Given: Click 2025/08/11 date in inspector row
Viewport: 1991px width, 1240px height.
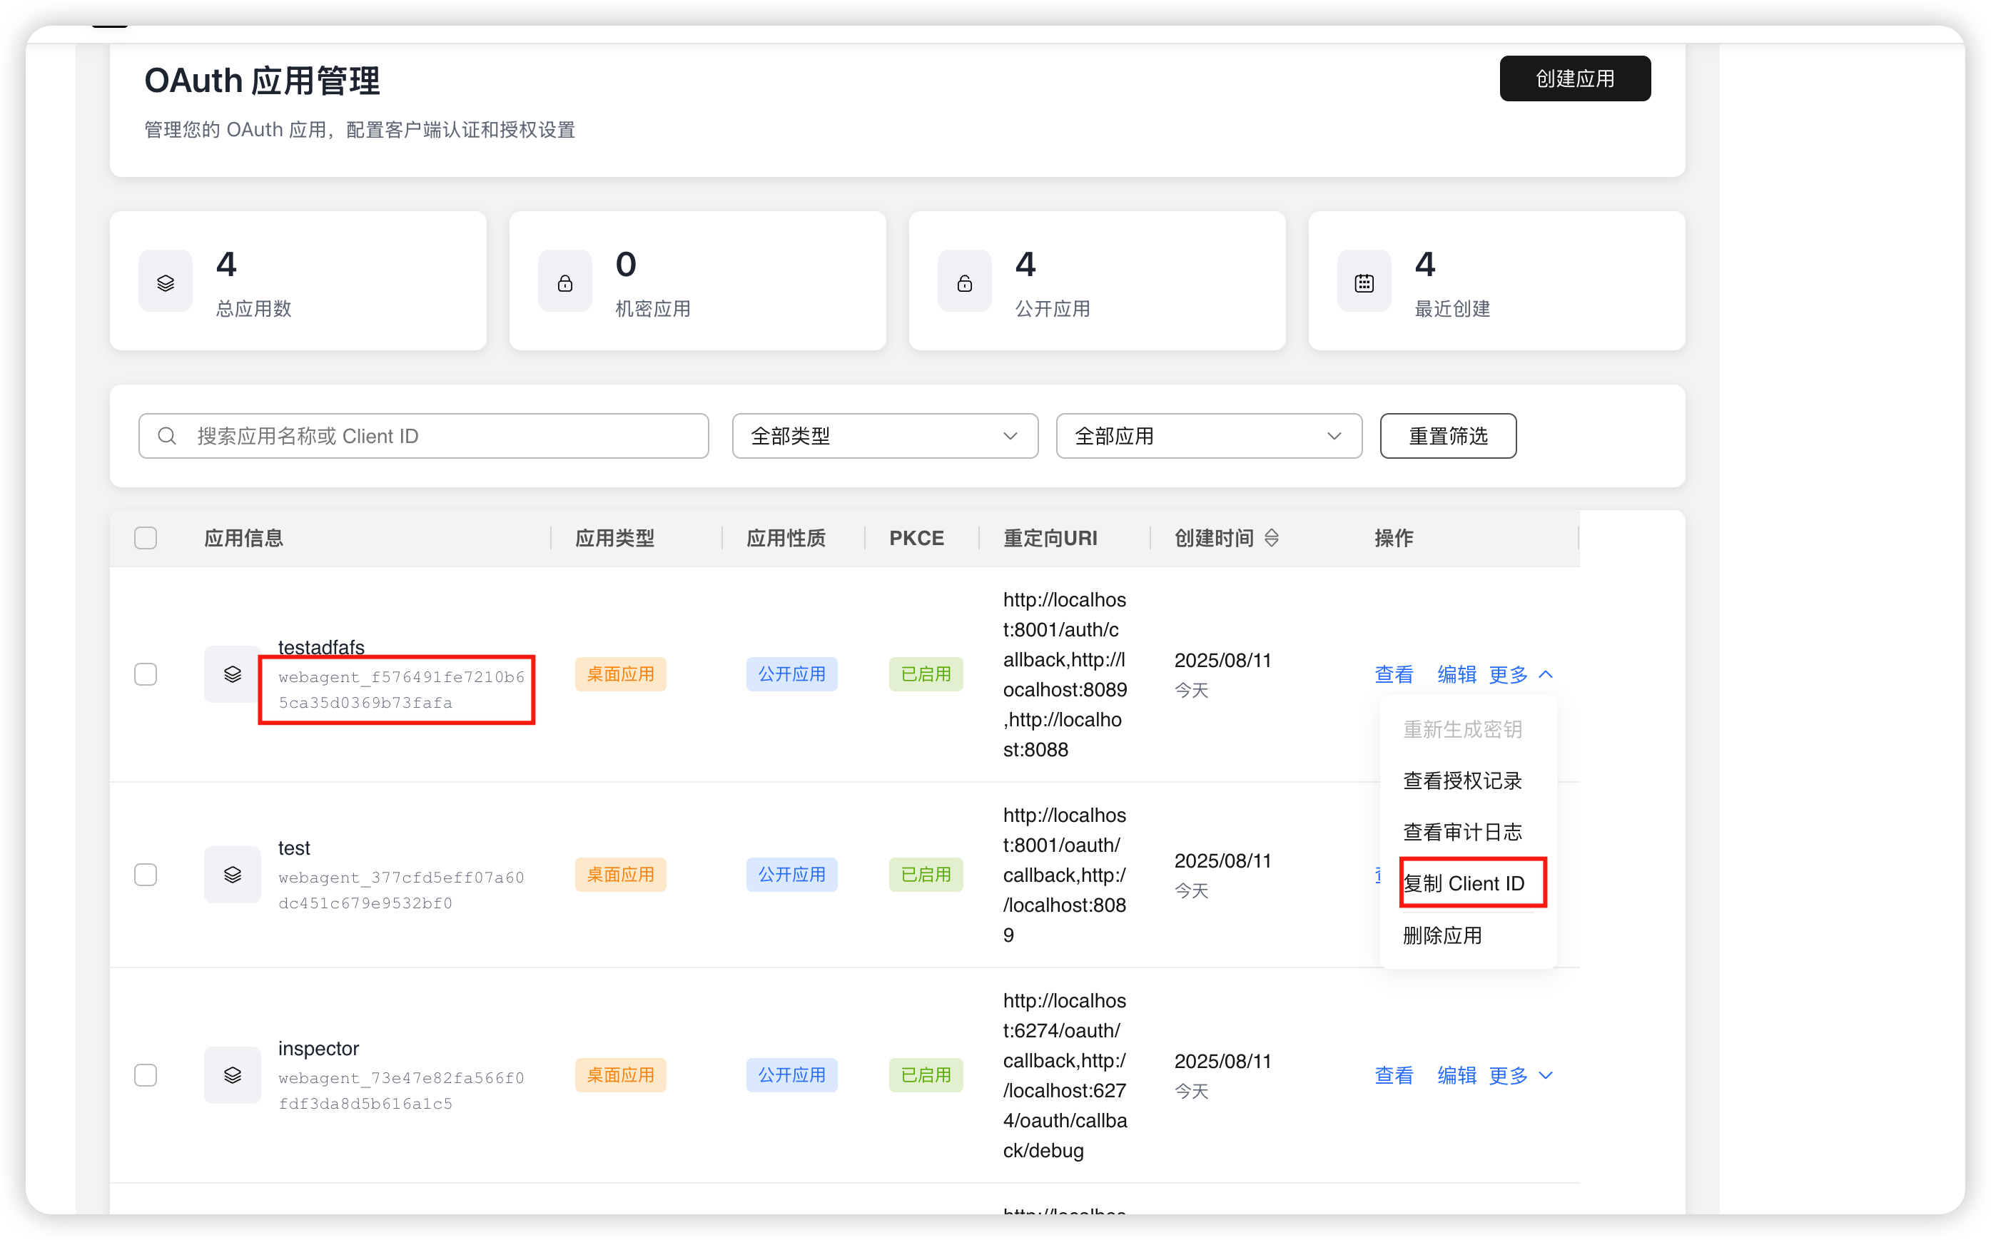Looking at the screenshot, I should (1222, 1060).
